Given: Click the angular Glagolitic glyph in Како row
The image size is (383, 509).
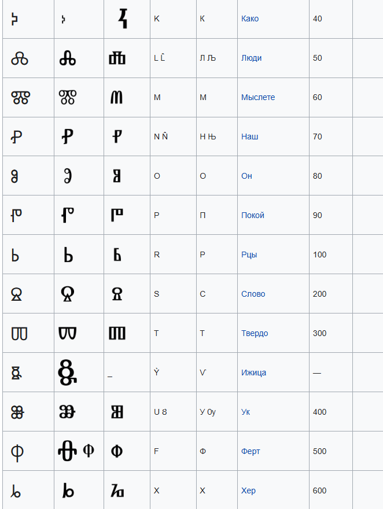Looking at the screenshot, I should (x=123, y=19).
